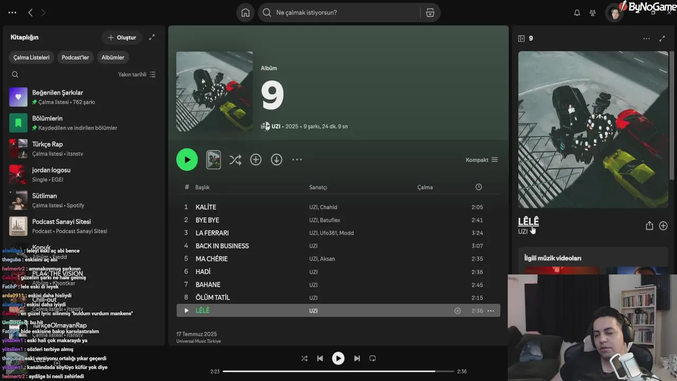This screenshot has width=677, height=381.
Task: Open Beğenilen Şarkılar playlist
Action: pos(85,97)
